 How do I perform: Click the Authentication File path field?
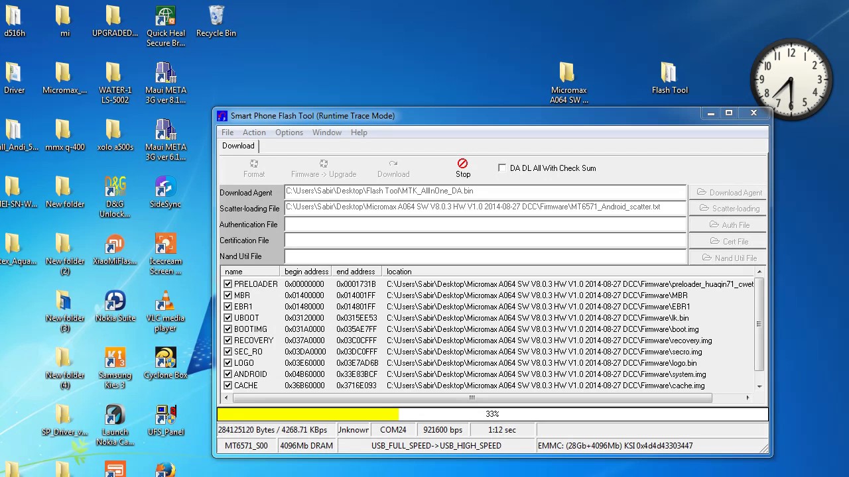486,224
